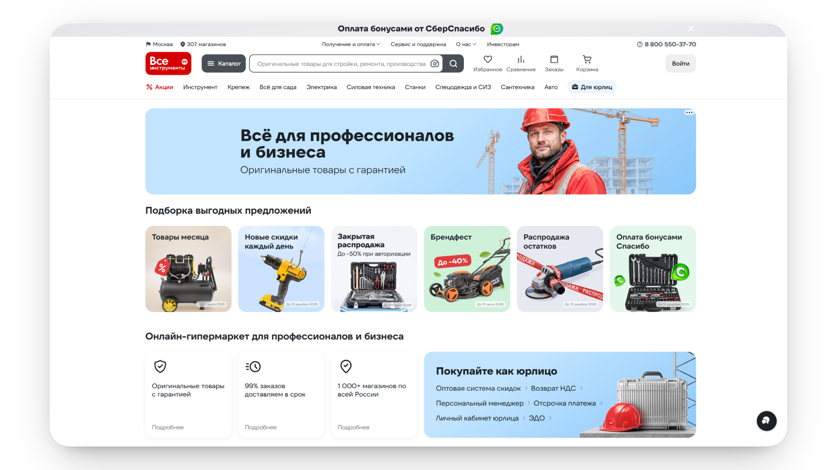
Task: Close the СберСпасибо top banner
Action: 691,29
